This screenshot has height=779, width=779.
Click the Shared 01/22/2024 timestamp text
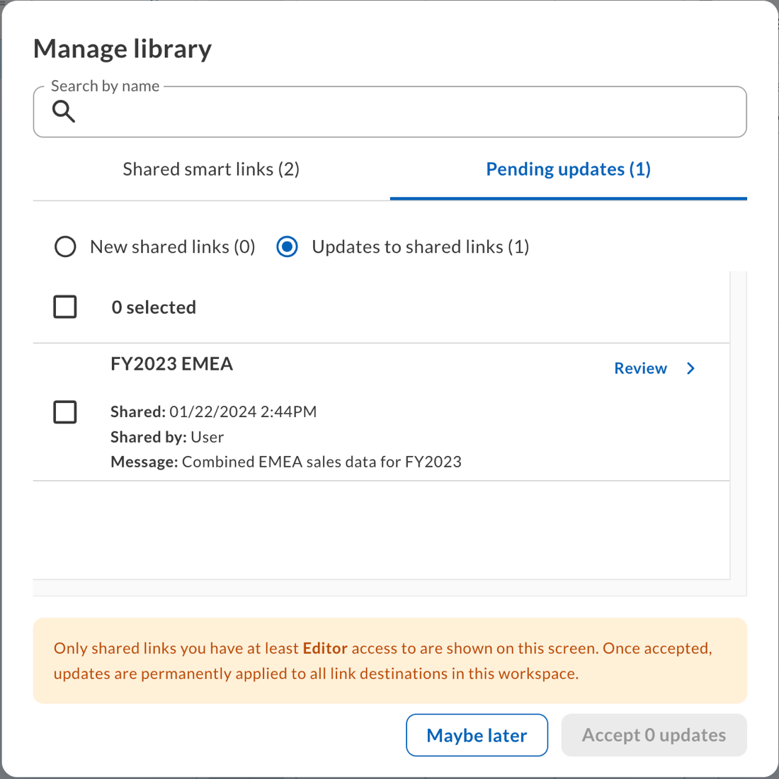tap(213, 411)
